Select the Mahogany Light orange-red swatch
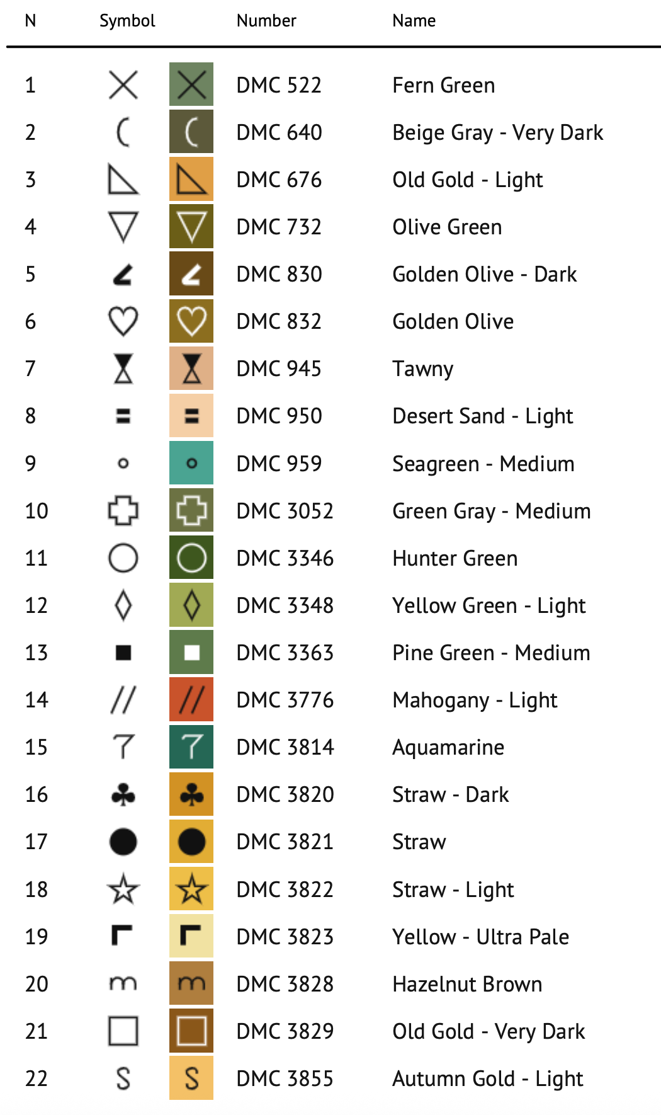The height and width of the screenshot is (1115, 661). click(x=191, y=700)
